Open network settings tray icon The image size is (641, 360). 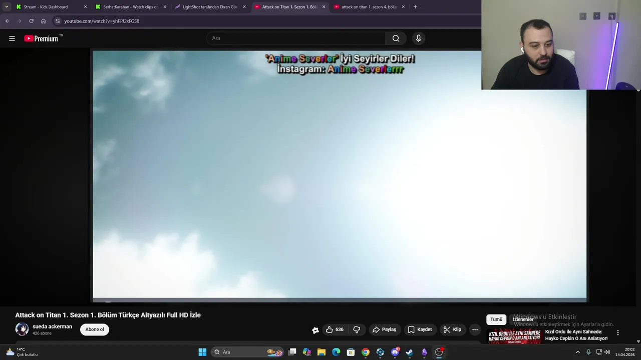pos(599,352)
